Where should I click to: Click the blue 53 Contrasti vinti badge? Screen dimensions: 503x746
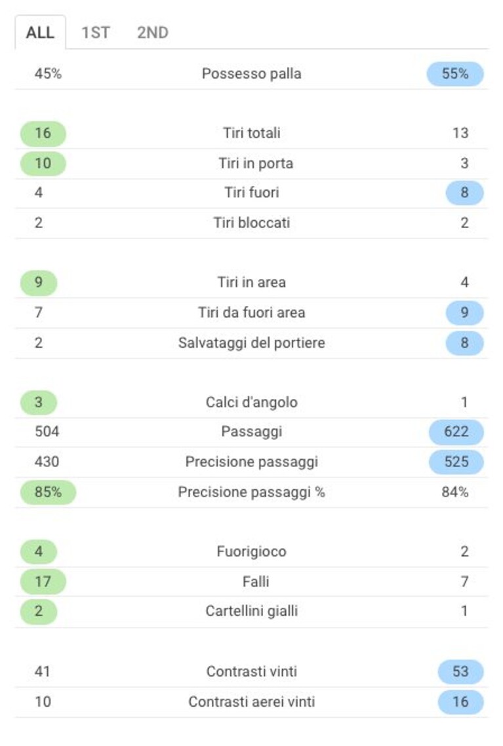[x=460, y=672]
